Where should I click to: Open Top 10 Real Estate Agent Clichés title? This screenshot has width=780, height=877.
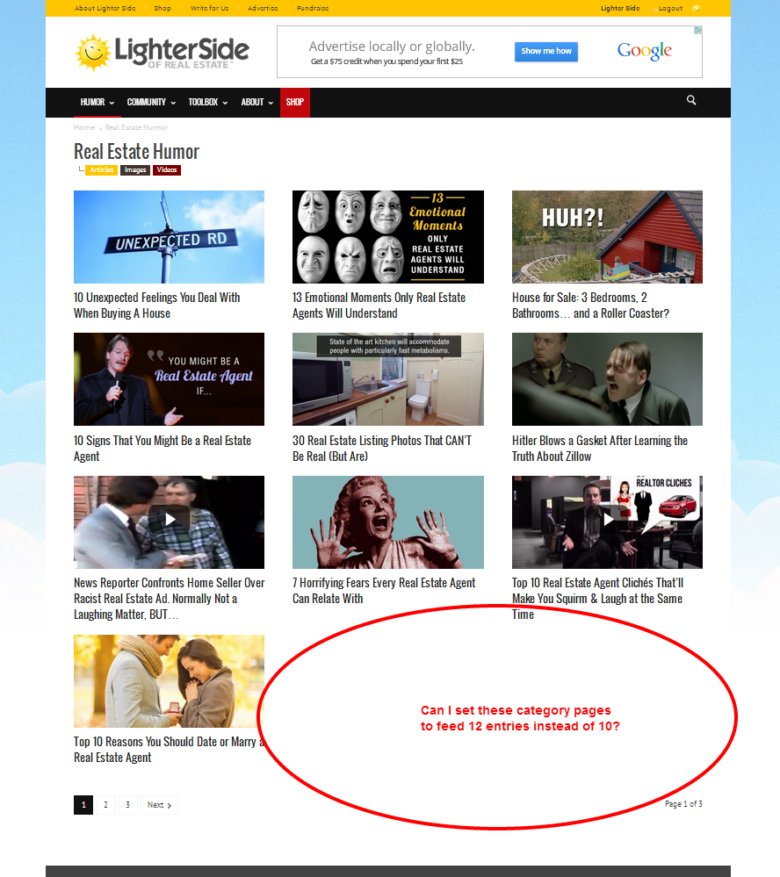[x=597, y=599]
